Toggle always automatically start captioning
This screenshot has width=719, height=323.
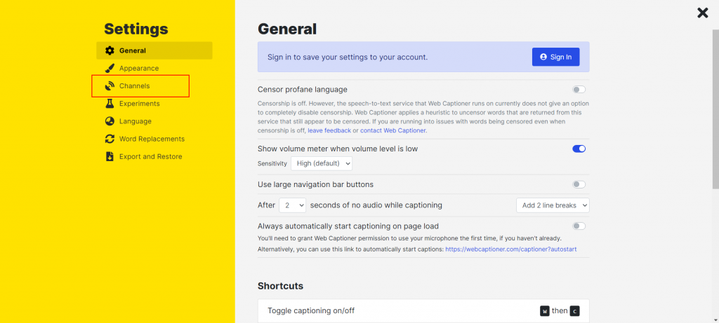click(x=579, y=226)
